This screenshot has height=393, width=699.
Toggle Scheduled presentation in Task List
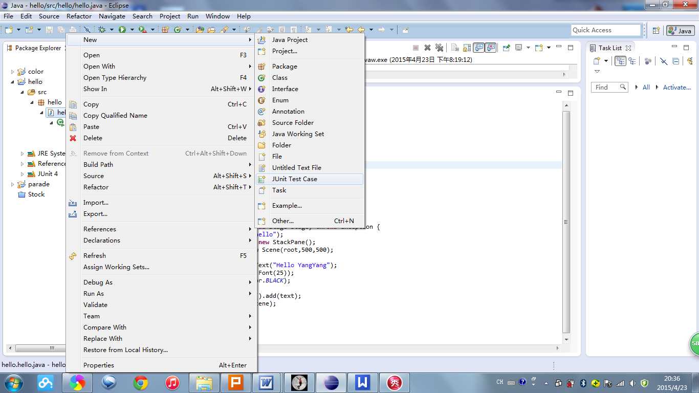click(632, 61)
